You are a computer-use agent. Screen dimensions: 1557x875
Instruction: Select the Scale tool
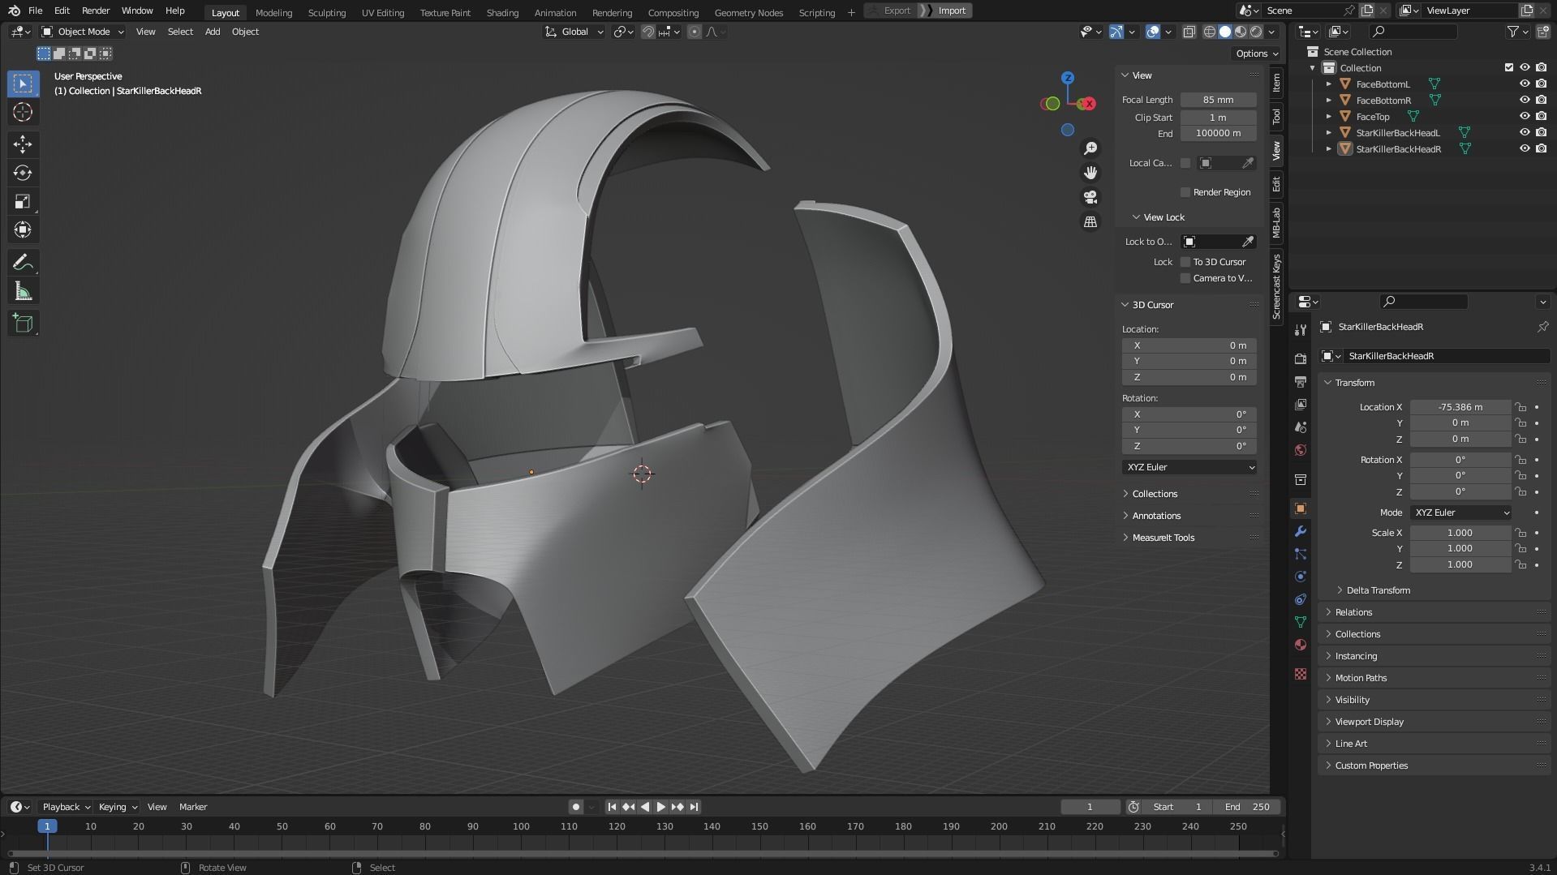click(x=23, y=201)
